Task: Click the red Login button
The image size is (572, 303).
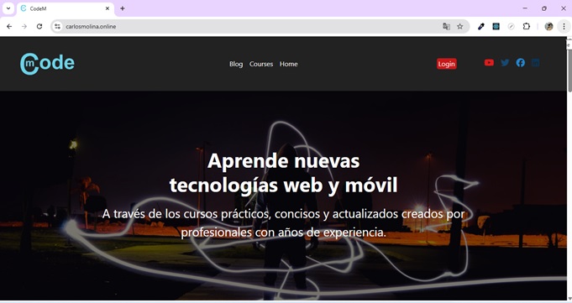Action: [447, 64]
